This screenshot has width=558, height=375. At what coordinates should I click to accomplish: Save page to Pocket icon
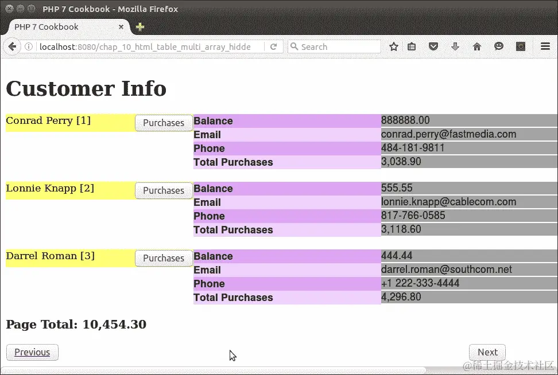click(x=433, y=46)
